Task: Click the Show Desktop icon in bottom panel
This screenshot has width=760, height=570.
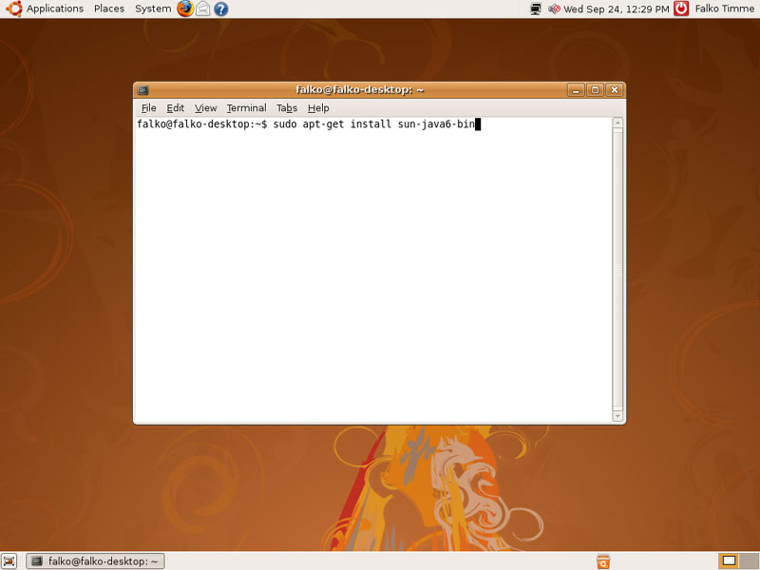Action: pyautogui.click(x=9, y=560)
